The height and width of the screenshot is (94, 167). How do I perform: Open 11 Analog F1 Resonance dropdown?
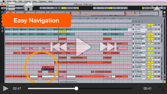pos(139,74)
